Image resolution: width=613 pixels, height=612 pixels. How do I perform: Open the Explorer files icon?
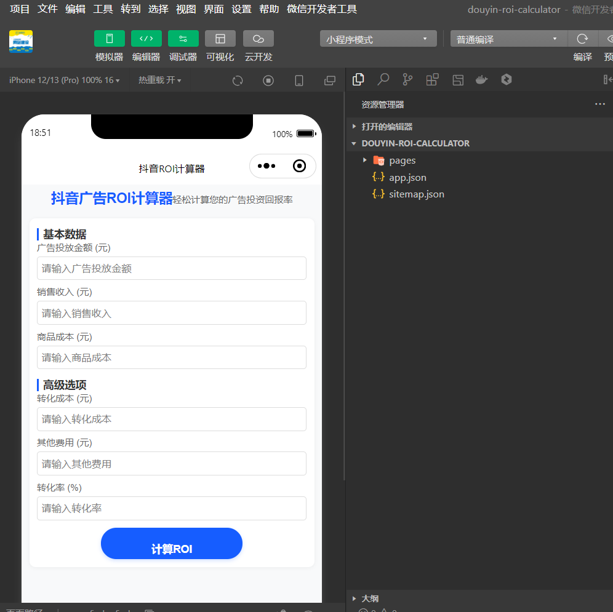(x=358, y=79)
